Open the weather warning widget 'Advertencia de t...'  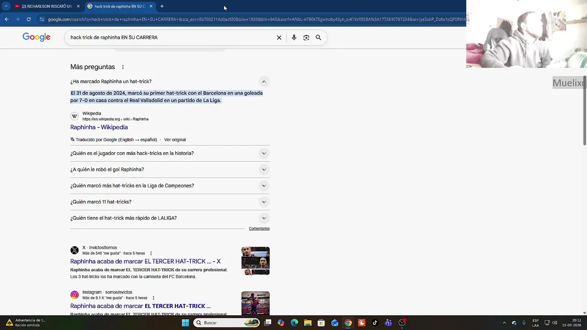[x=27, y=323]
